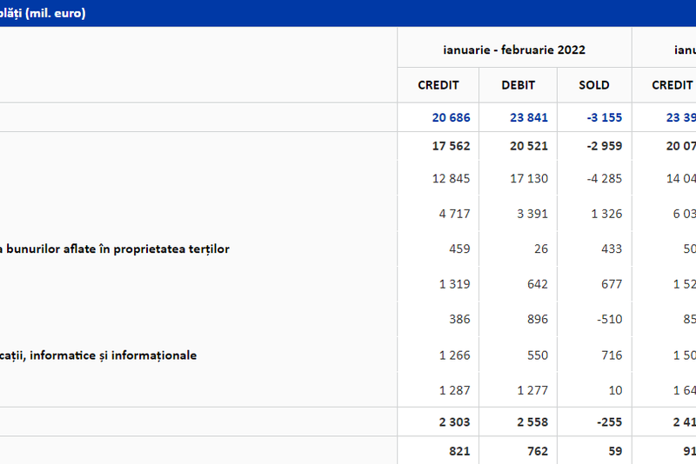Click the 'ianuarie - februarie 2022' period header
The image size is (696, 464).
pyautogui.click(x=514, y=50)
